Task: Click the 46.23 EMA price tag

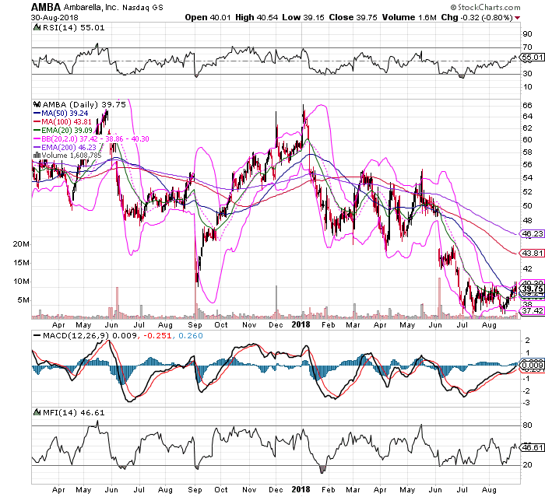Action: click(x=532, y=234)
